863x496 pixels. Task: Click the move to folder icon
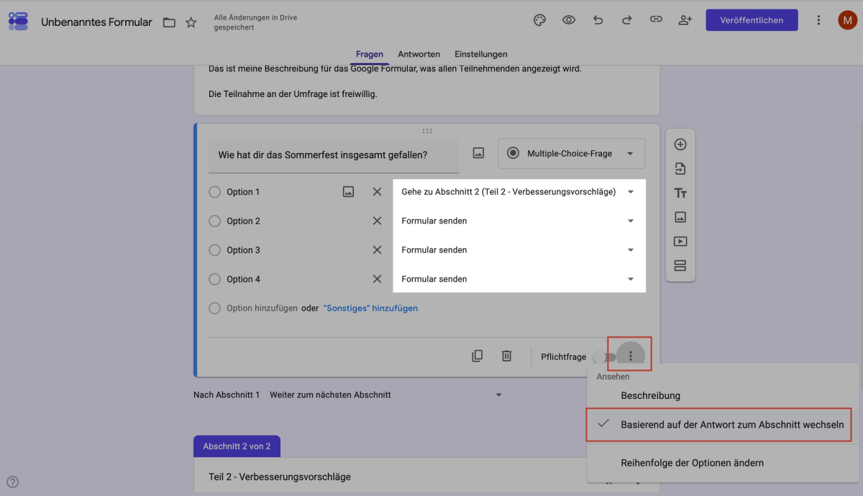169,22
